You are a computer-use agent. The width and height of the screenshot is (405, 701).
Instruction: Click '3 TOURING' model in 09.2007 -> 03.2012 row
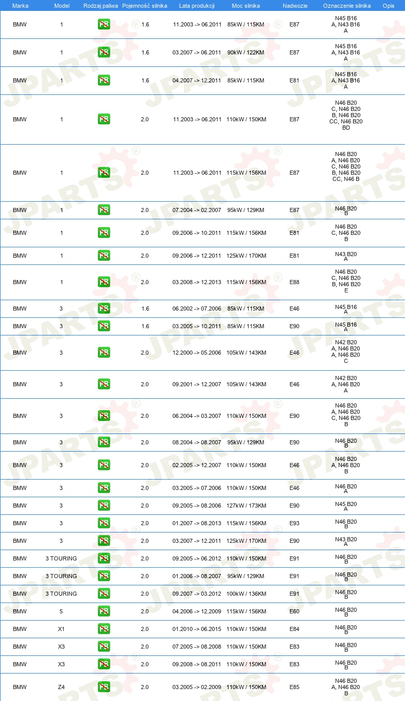coord(61,594)
